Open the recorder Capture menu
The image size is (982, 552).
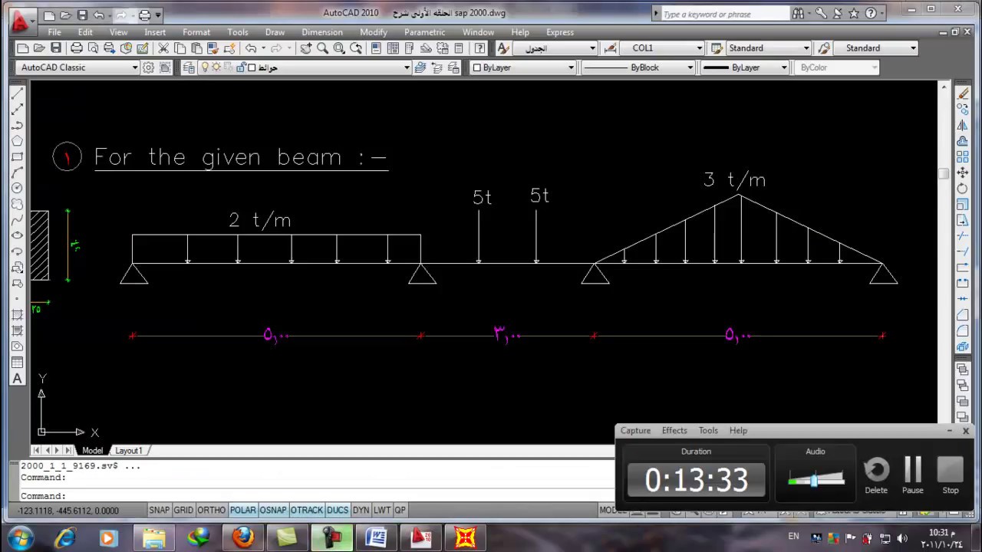click(635, 431)
